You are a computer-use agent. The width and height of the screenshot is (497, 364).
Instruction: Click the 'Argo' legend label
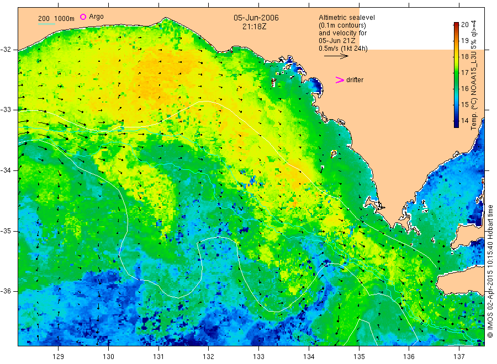[x=96, y=17]
